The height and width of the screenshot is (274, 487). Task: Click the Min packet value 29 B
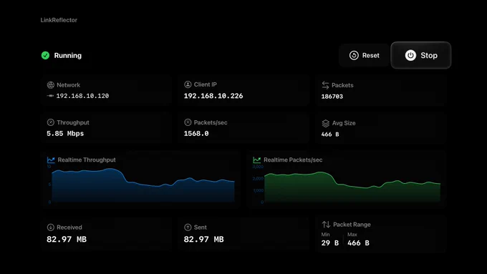[330, 243]
